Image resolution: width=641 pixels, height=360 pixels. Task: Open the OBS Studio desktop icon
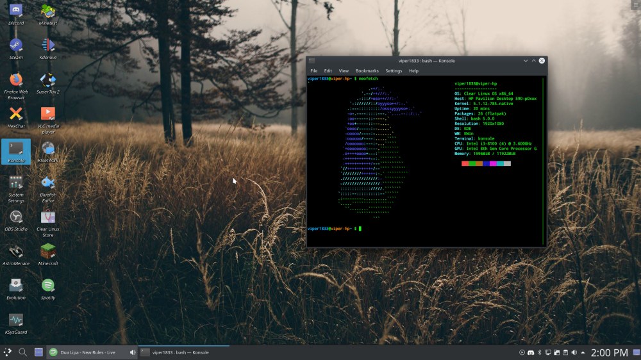[16, 220]
